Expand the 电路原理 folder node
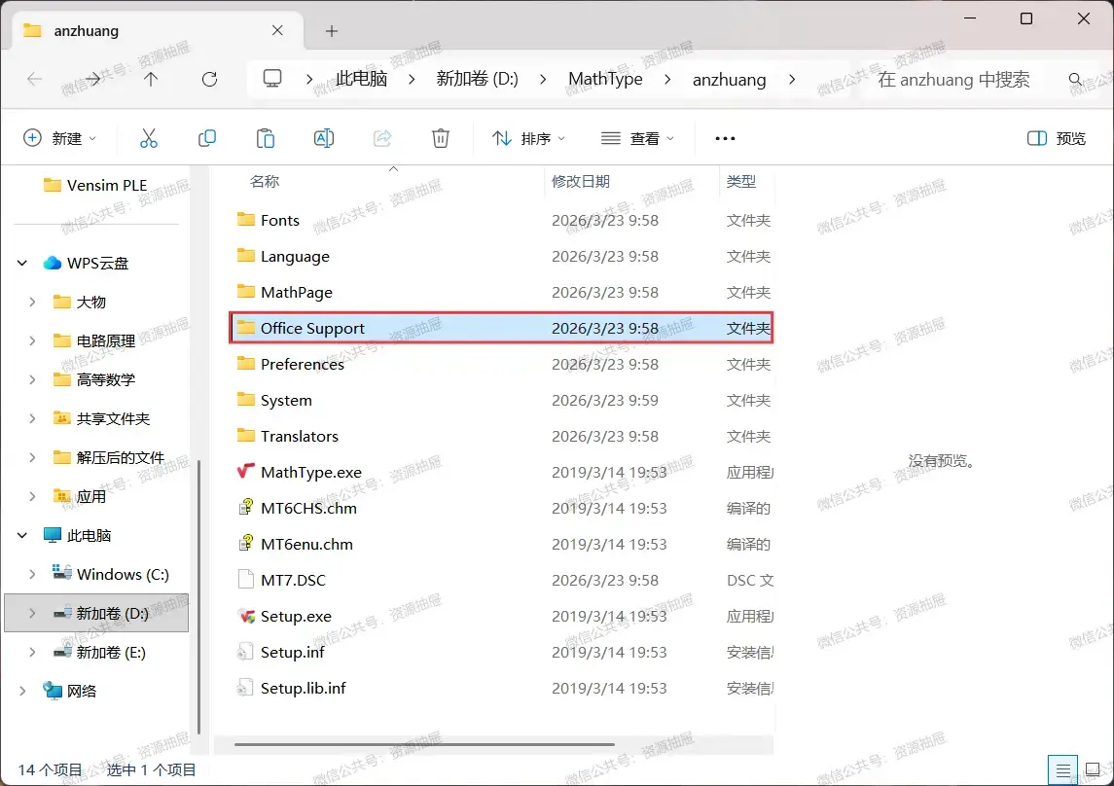 coord(32,340)
